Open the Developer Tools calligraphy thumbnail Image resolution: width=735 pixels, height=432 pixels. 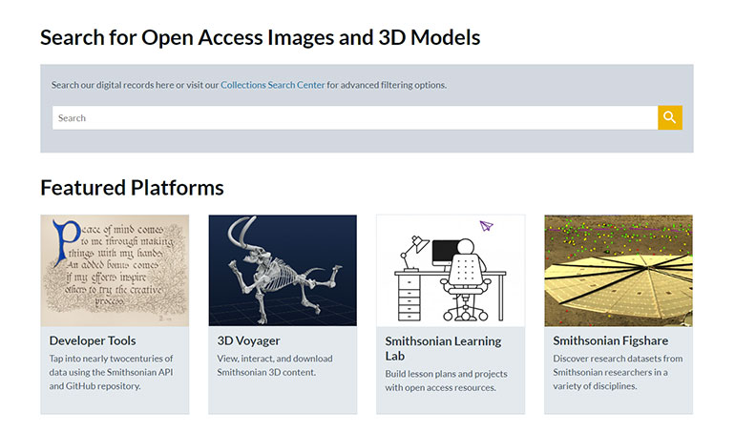click(x=115, y=271)
